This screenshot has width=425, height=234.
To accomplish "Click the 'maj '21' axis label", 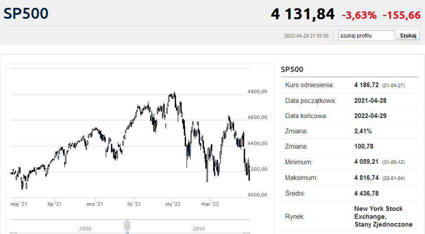I will point(19,204).
